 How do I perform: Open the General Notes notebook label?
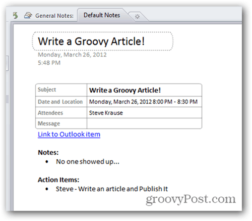coord(54,16)
